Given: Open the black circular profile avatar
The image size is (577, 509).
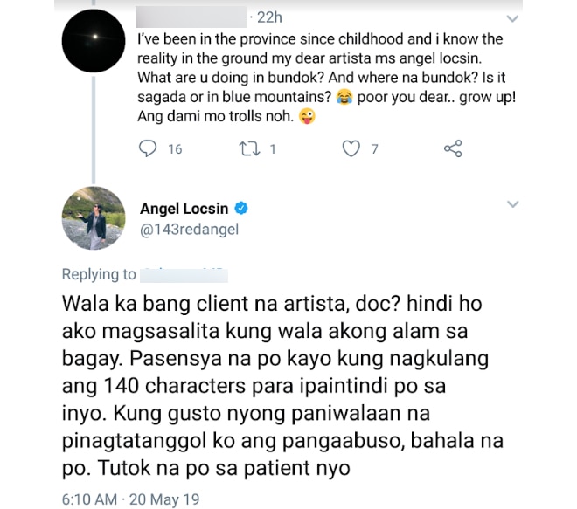Looking at the screenshot, I should coord(94,40).
